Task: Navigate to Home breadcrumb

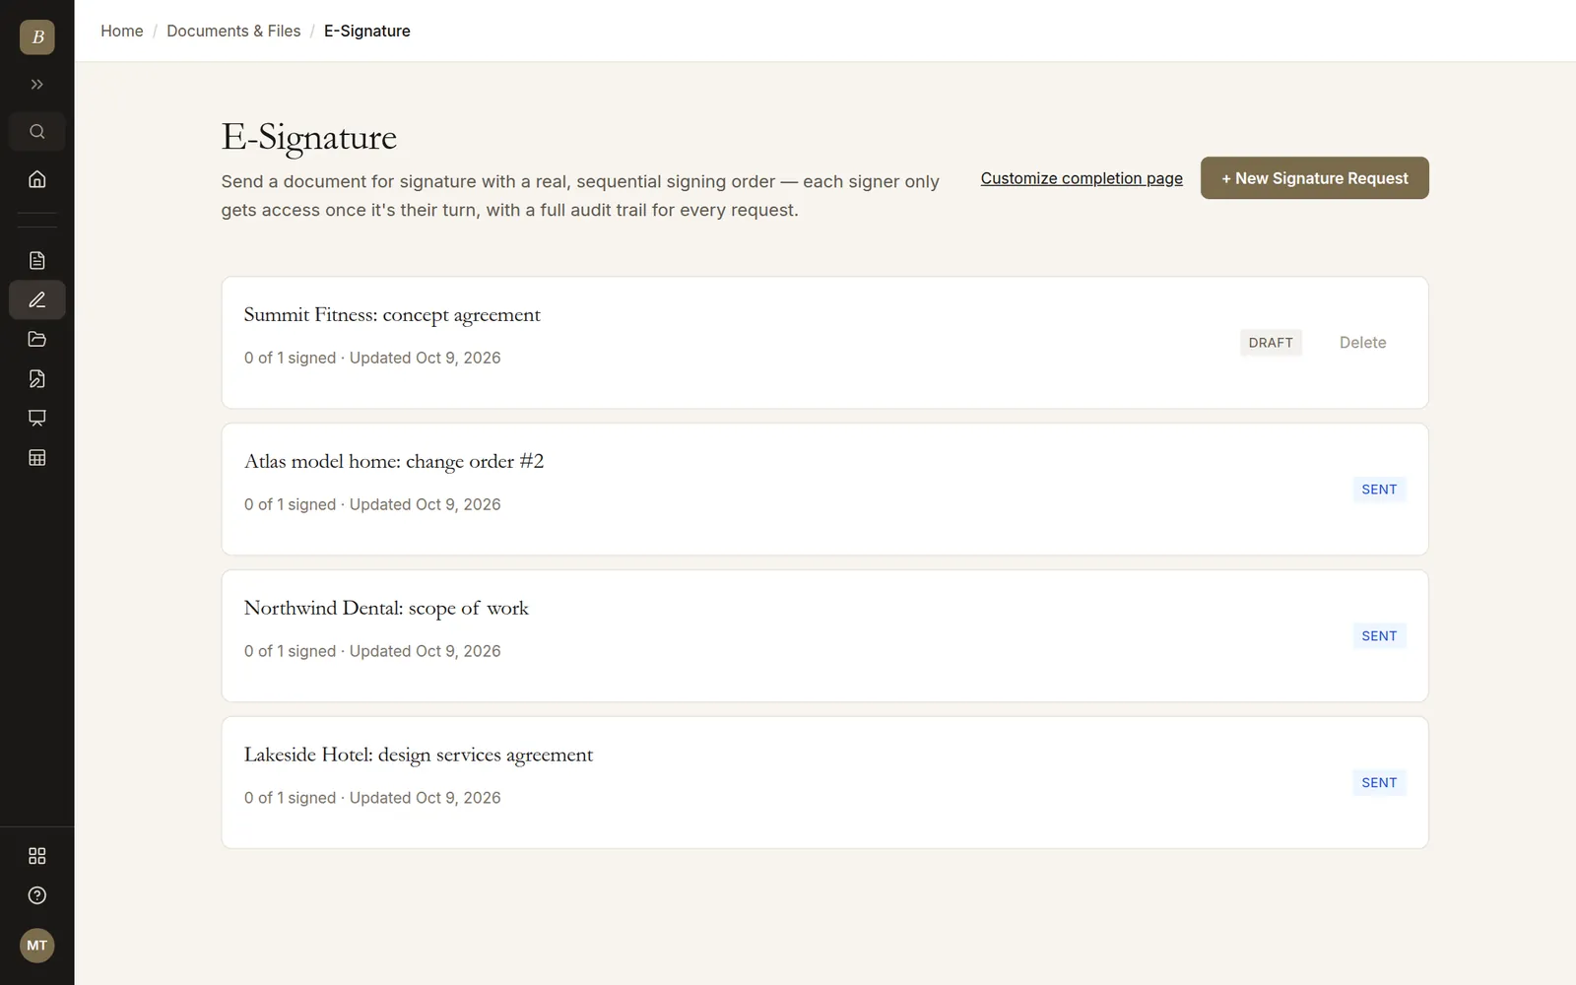Action: tap(122, 31)
